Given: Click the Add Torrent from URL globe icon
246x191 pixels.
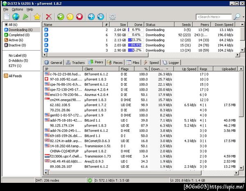Looking at the screenshot, I should click(x=16, y=17).
